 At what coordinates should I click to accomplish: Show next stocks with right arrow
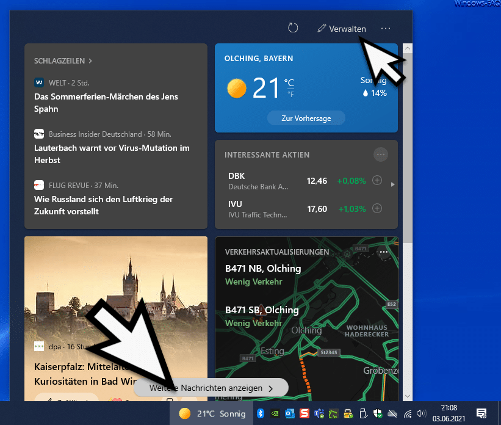[x=393, y=184]
